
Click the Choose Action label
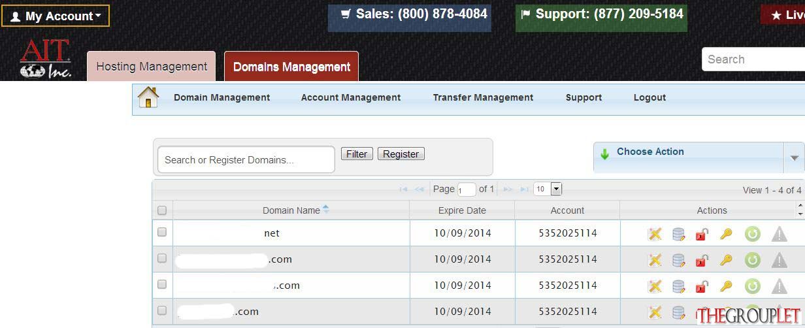pyautogui.click(x=650, y=152)
